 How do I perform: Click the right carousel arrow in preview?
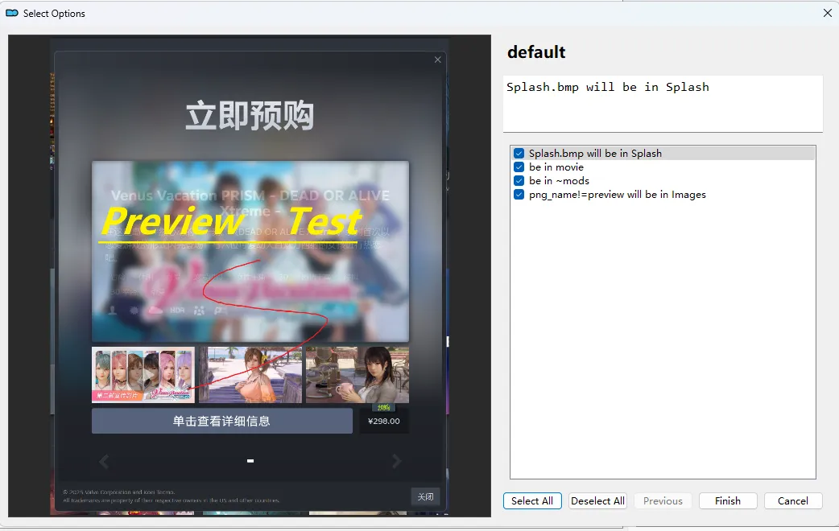tap(396, 461)
